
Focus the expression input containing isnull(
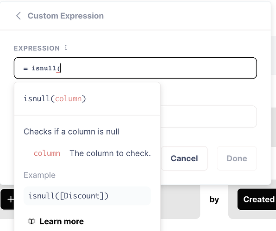click(135, 68)
